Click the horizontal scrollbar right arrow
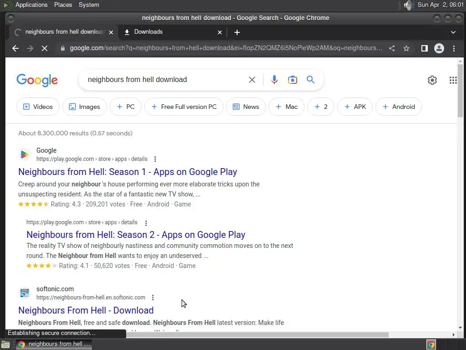The image size is (466, 350). tap(454, 335)
